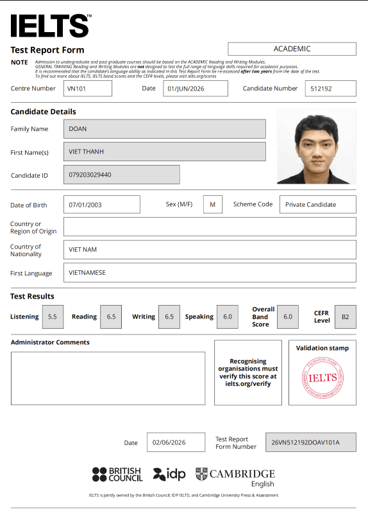Click the Overall Band Score box 6.0
The width and height of the screenshot is (368, 522).
[288, 317]
